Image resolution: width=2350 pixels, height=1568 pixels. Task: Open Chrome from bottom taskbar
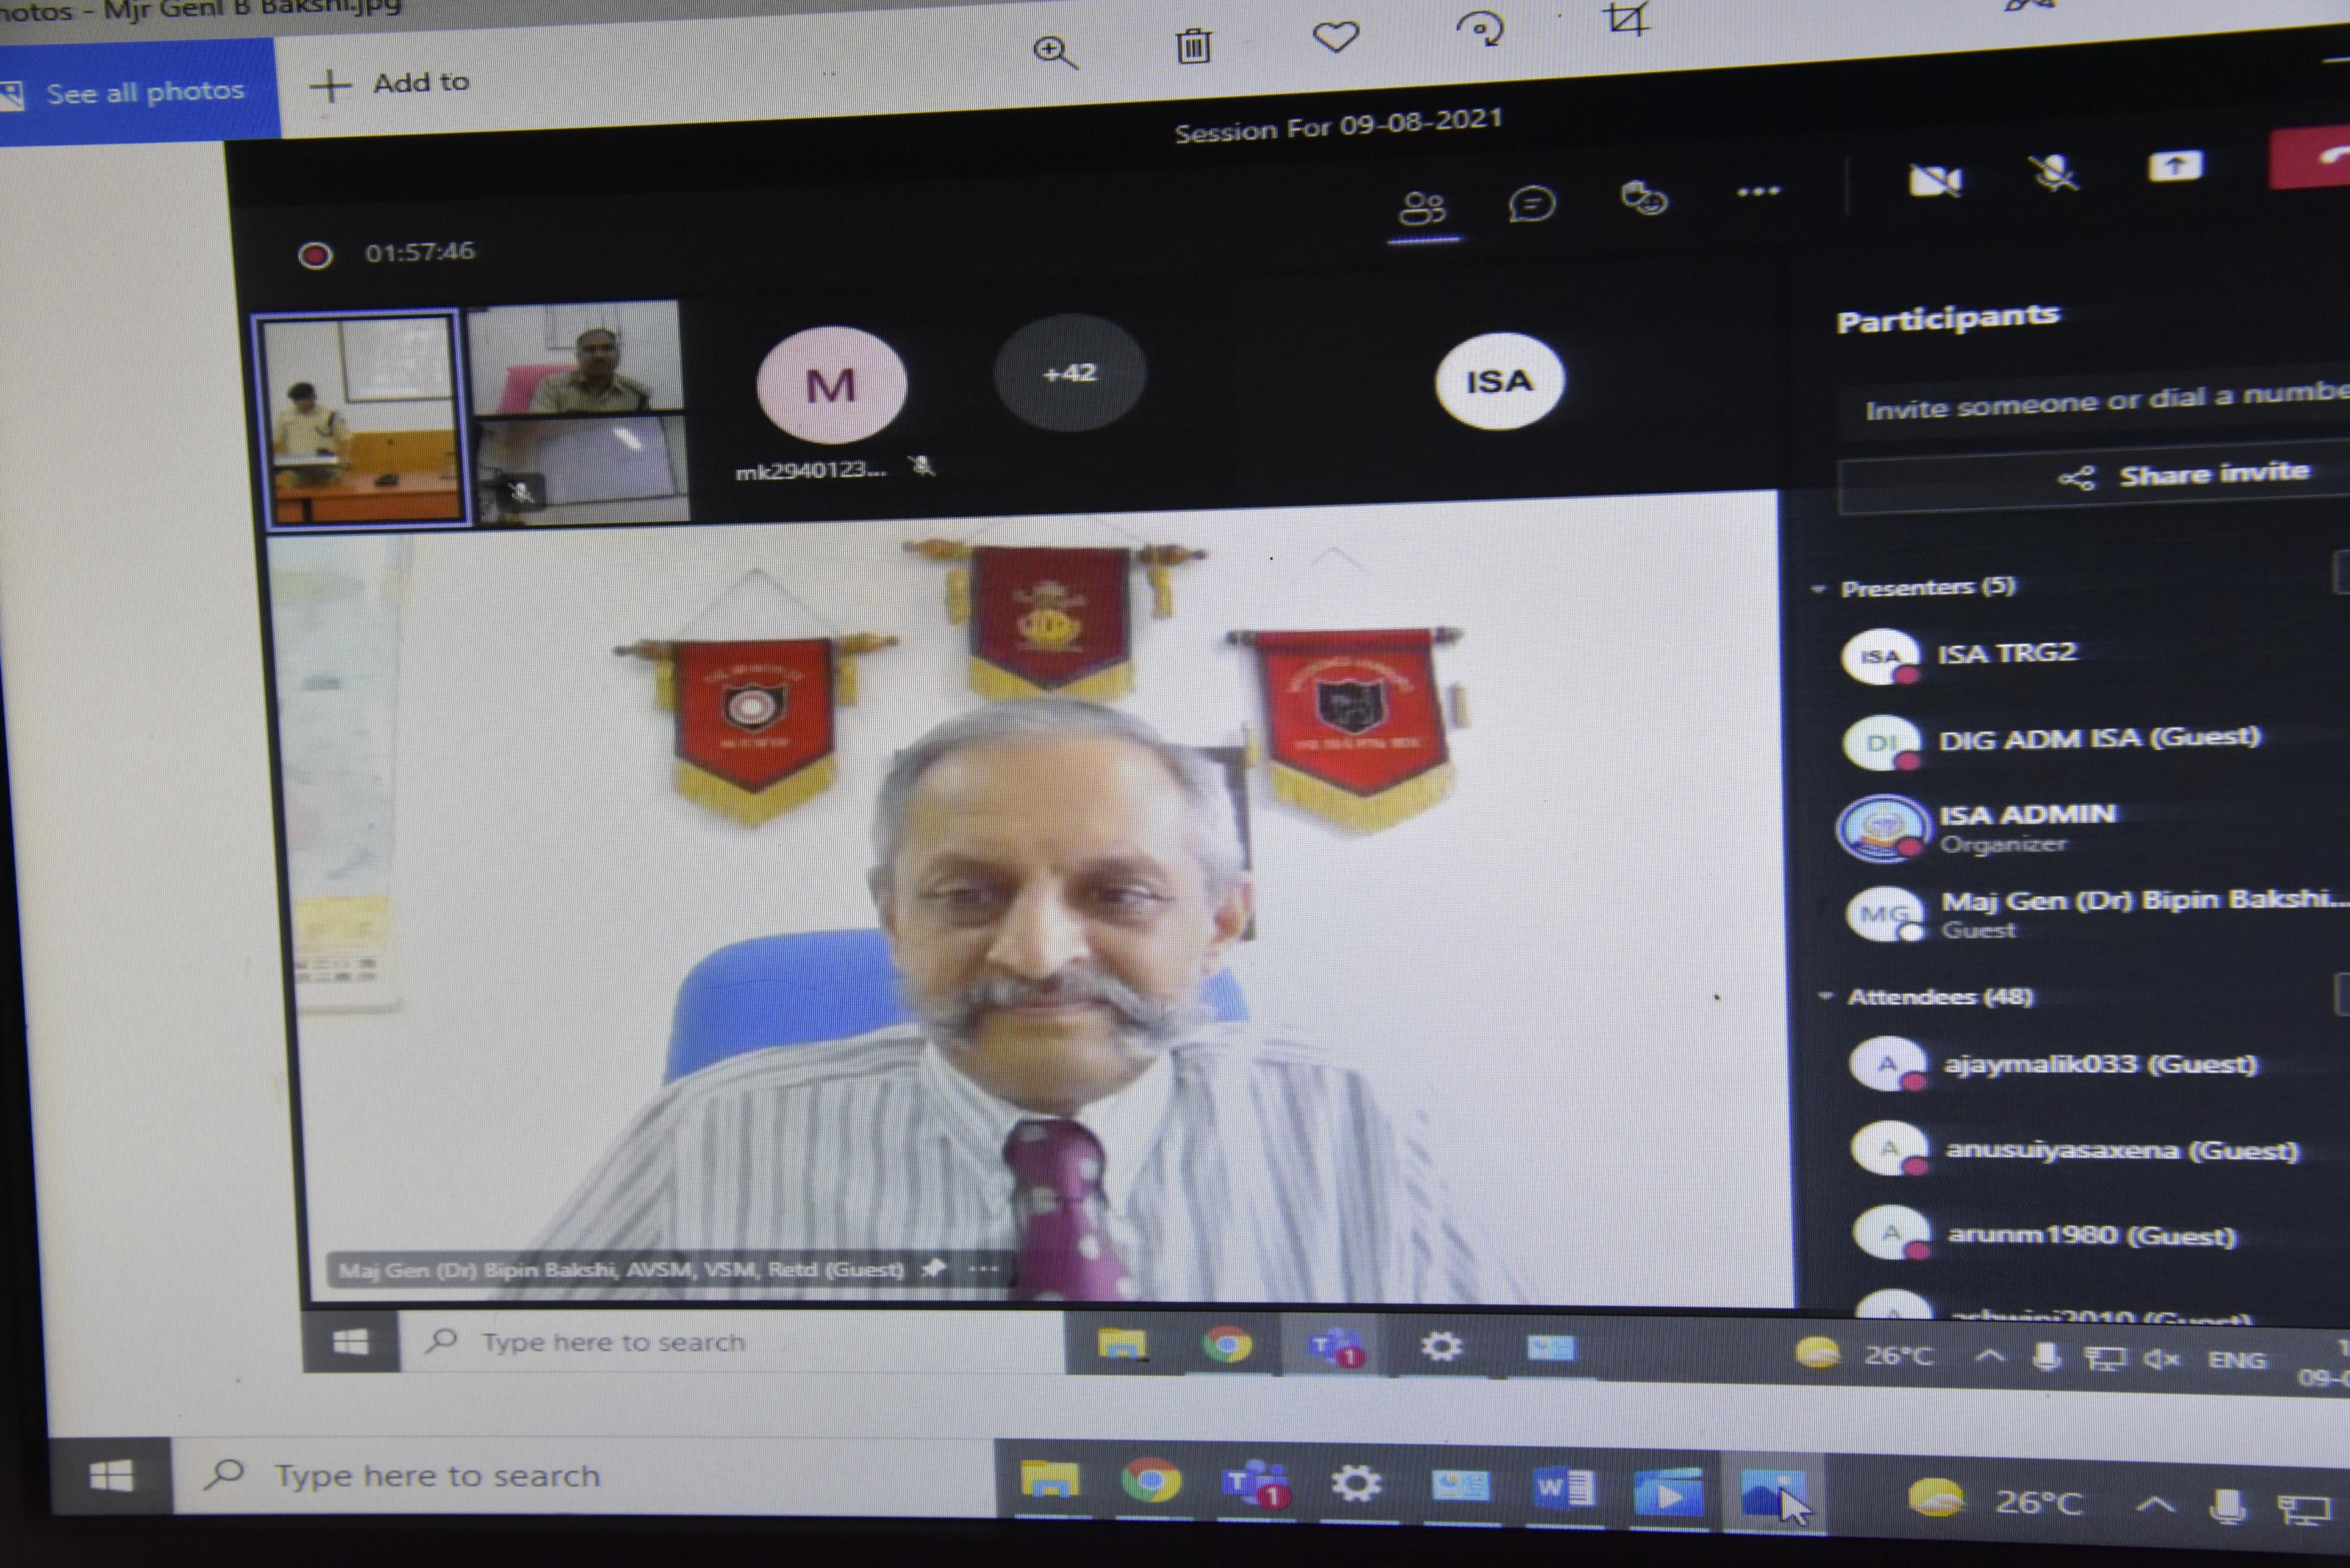click(1151, 1480)
